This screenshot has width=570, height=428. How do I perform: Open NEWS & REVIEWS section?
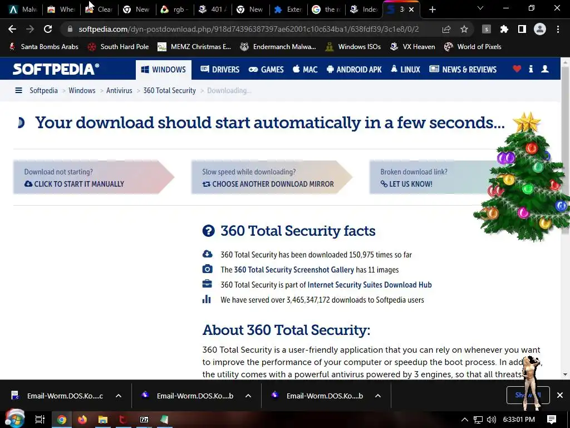(x=463, y=70)
